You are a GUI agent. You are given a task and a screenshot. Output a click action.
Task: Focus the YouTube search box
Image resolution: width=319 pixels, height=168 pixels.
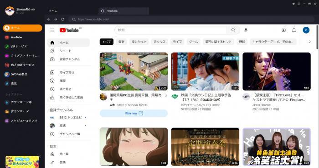pos(171,30)
